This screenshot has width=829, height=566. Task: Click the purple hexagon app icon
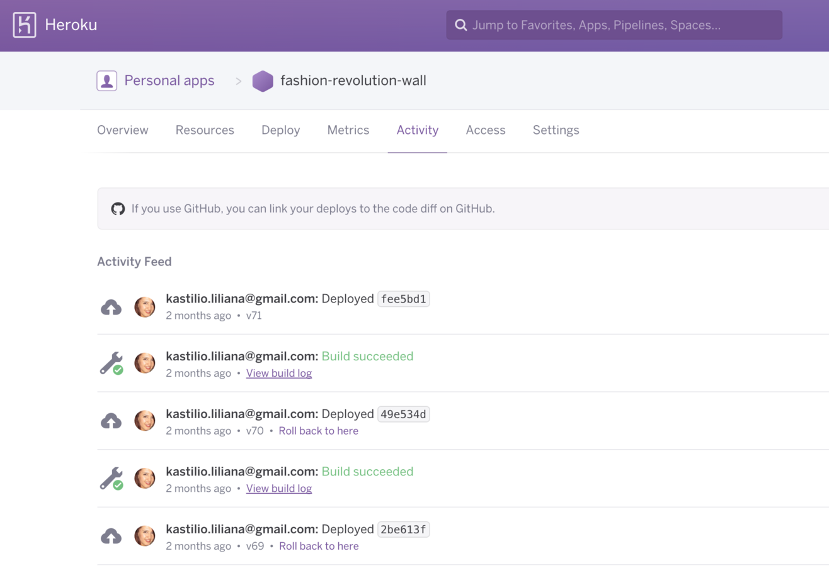pos(263,81)
